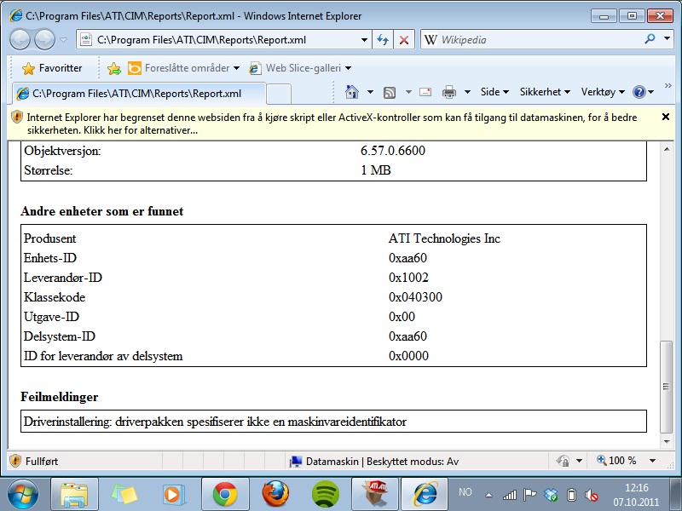Click the Stop loading icon
The image size is (682, 511).
(x=404, y=40)
